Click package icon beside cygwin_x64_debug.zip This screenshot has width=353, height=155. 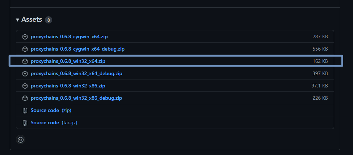click(25, 49)
